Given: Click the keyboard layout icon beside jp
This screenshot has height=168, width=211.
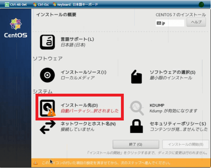Looking at the screenshot, I should (159, 23).
